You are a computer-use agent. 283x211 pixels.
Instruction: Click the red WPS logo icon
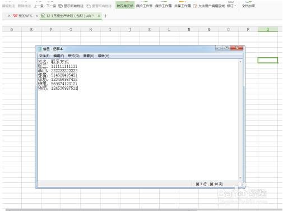pyautogui.click(x=15, y=16)
